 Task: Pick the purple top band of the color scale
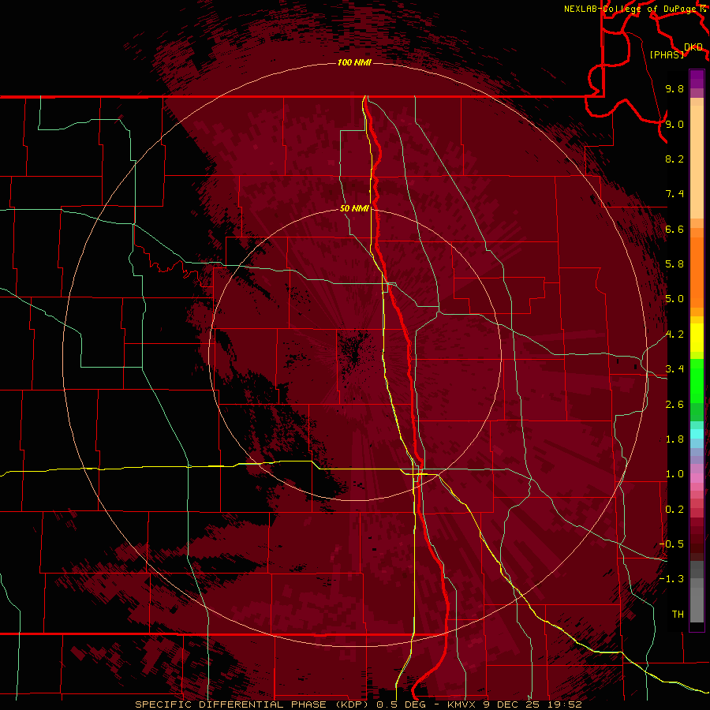click(697, 79)
